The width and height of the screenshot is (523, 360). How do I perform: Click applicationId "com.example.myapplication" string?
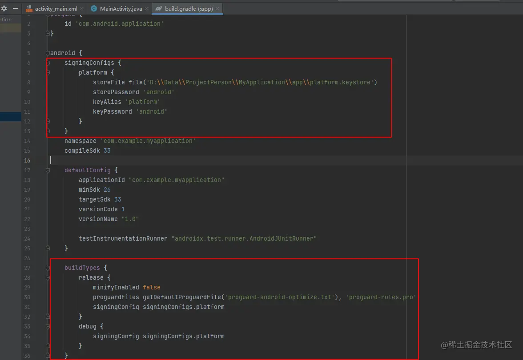(176, 180)
